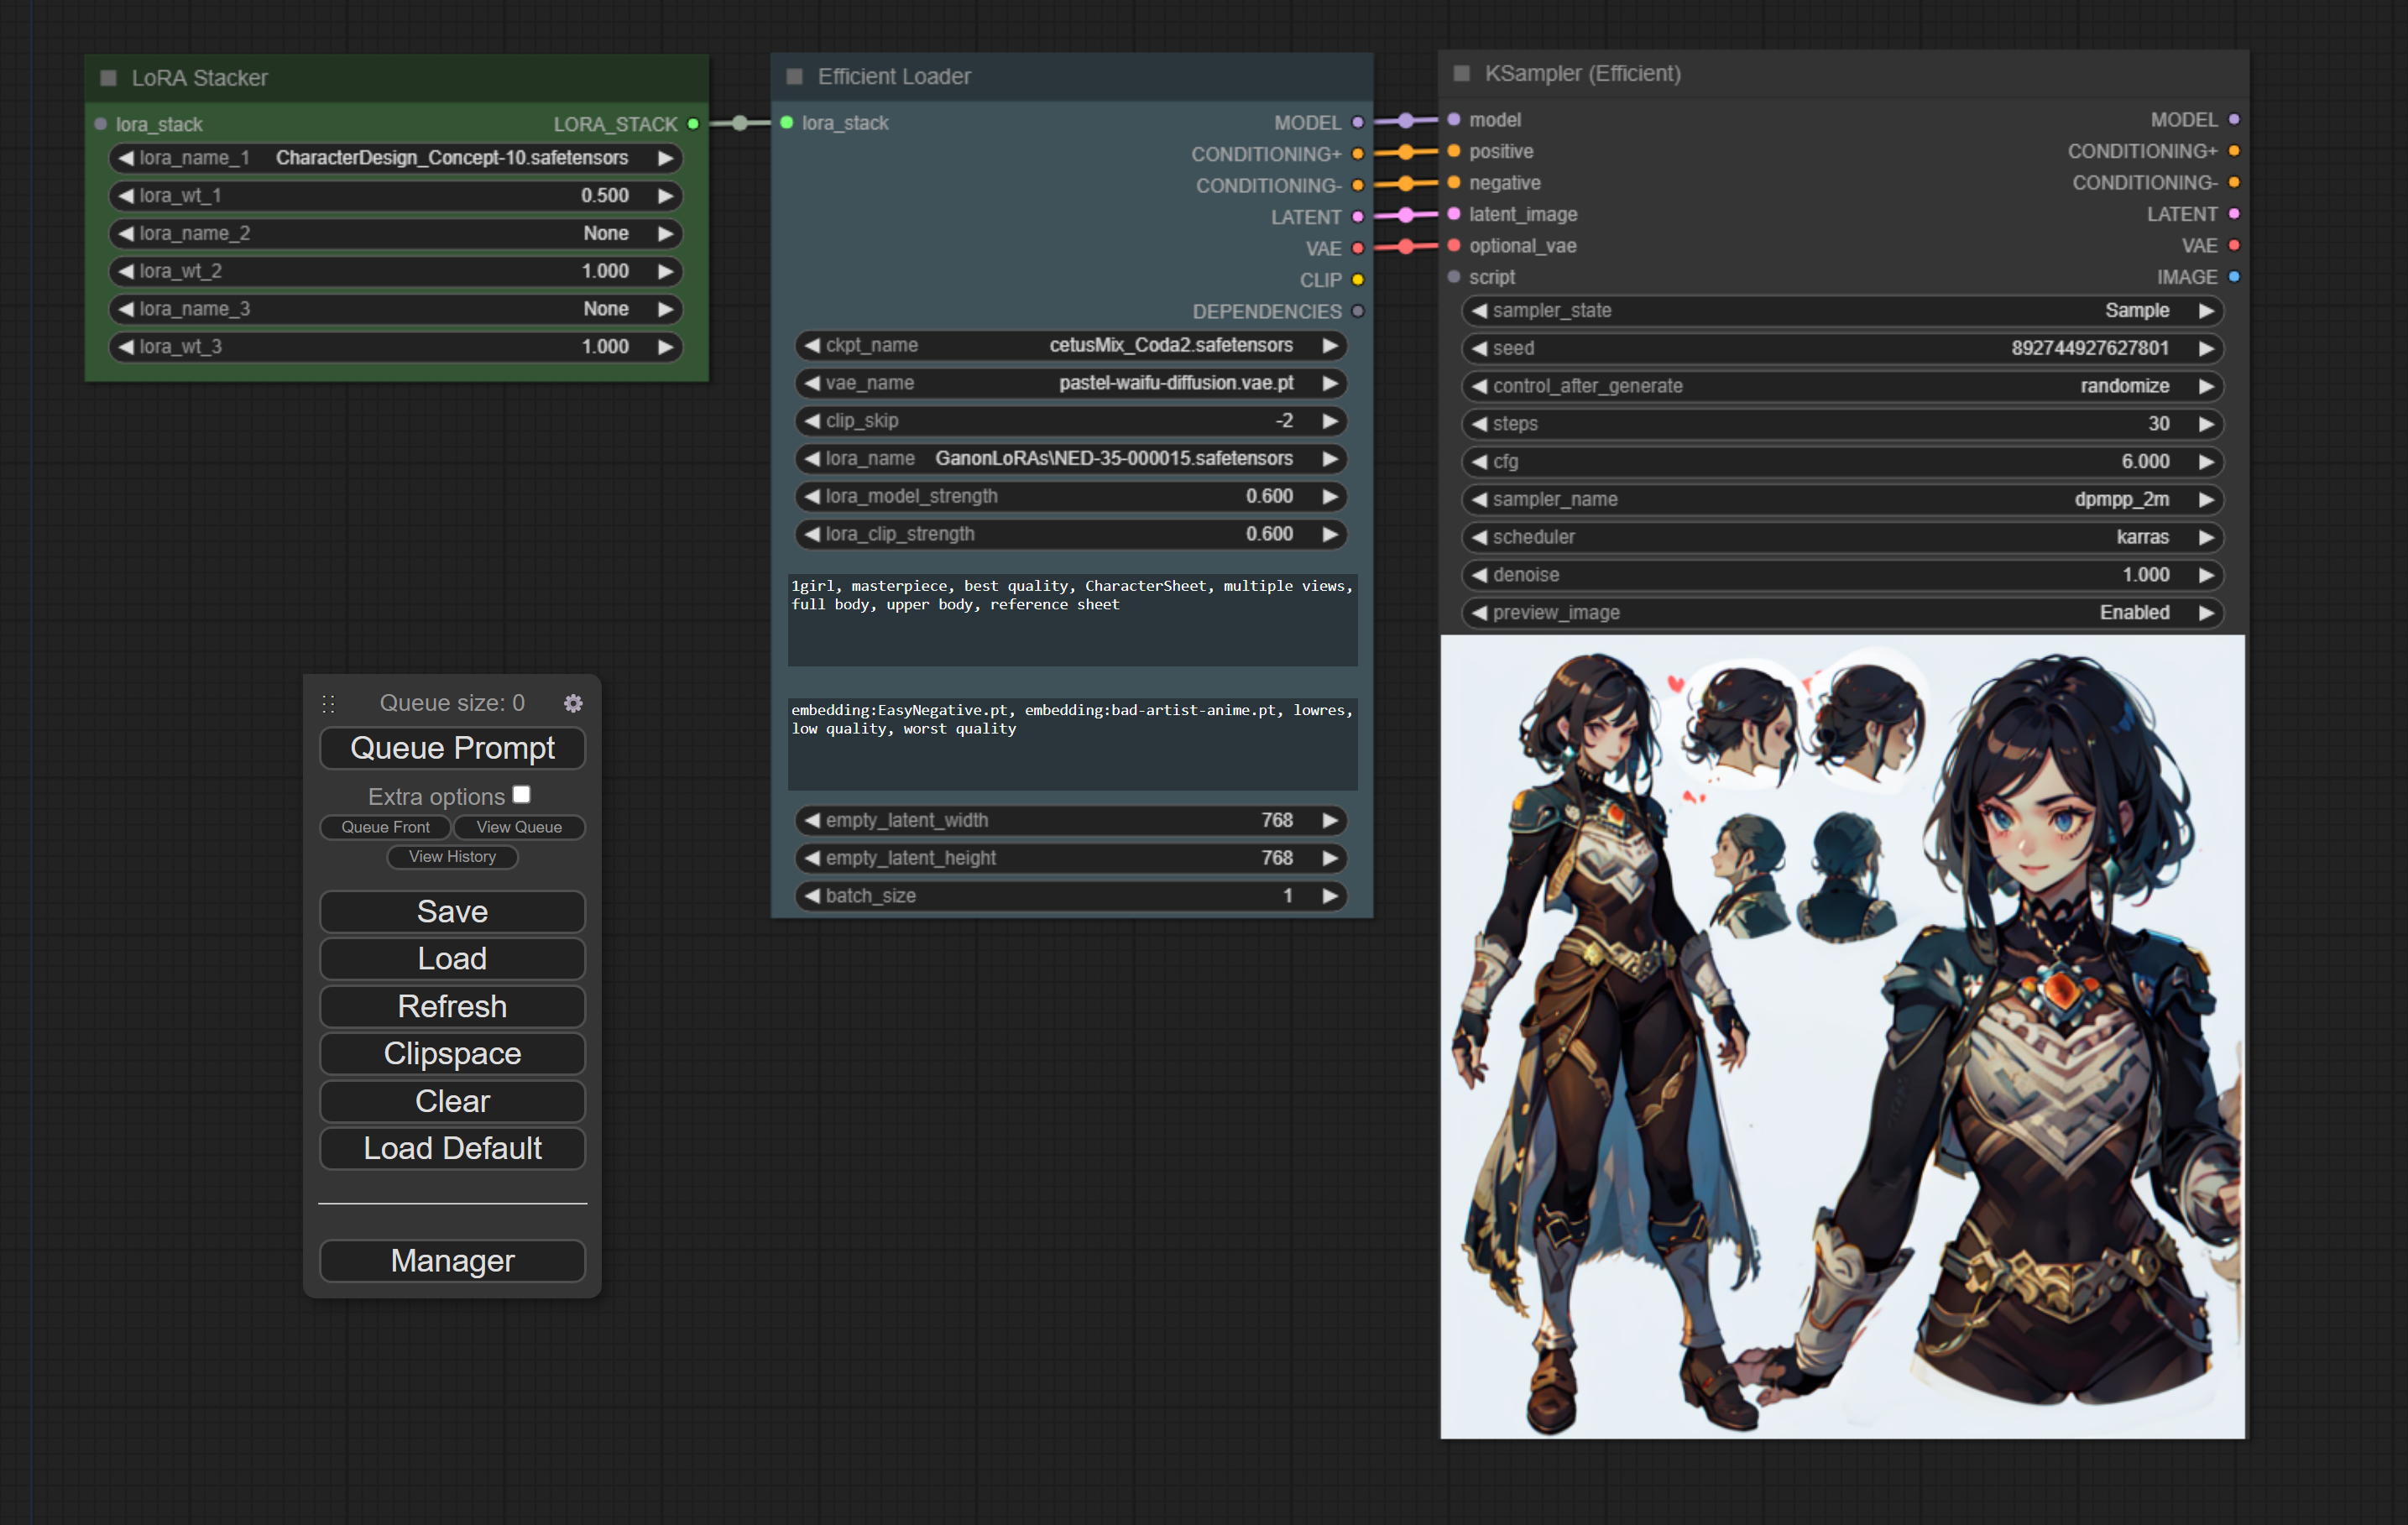Click the queue settings gear icon

click(573, 703)
